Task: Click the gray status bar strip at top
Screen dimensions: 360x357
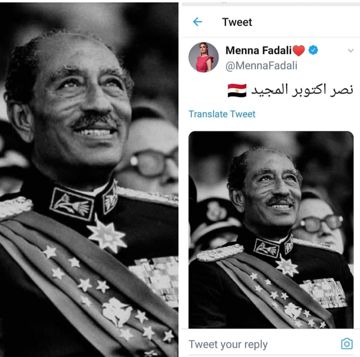Action: pyautogui.click(x=271, y=4)
